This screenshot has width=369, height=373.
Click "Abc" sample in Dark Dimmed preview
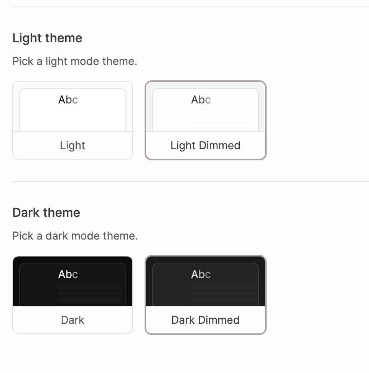(x=201, y=275)
